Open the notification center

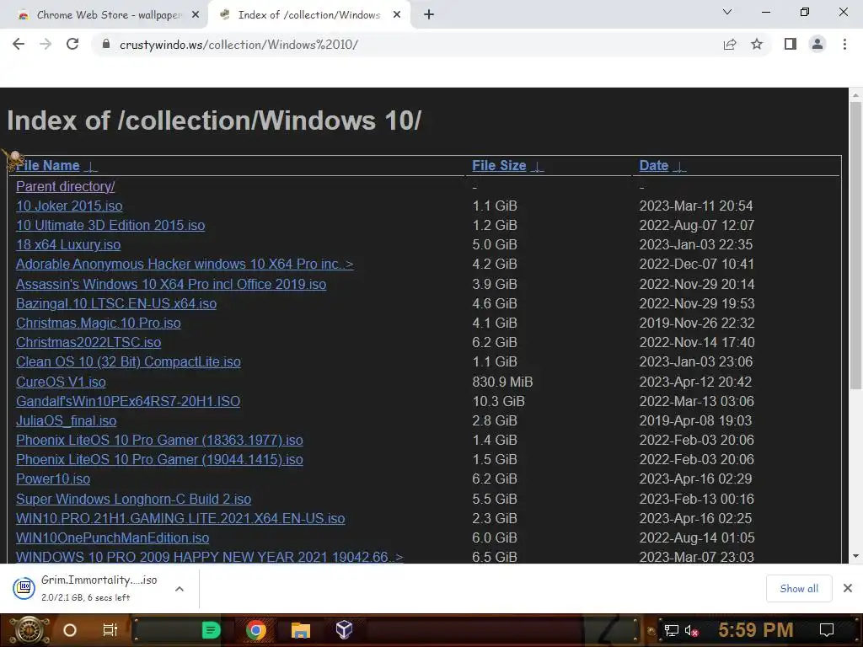tap(826, 630)
